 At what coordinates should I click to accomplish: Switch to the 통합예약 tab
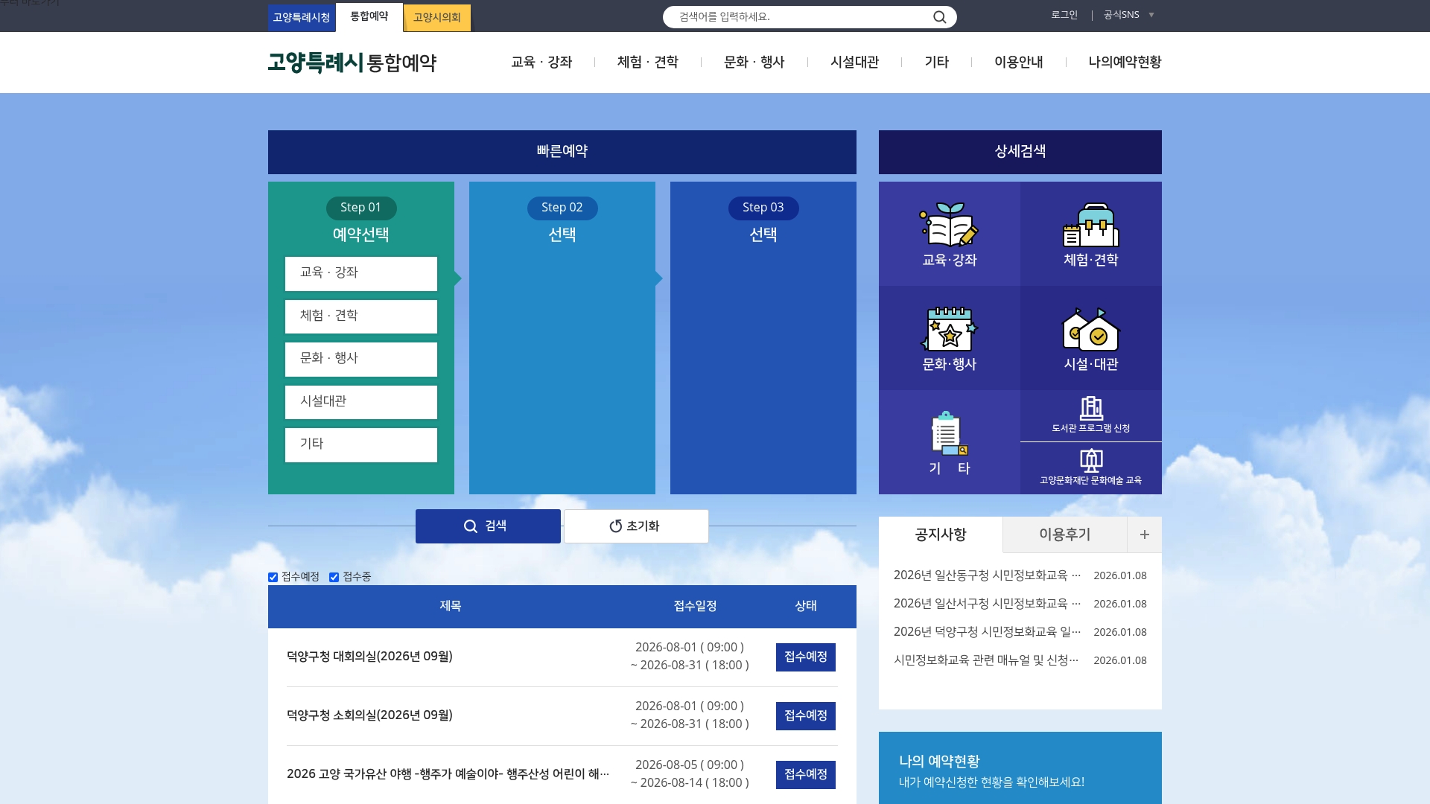tap(369, 17)
